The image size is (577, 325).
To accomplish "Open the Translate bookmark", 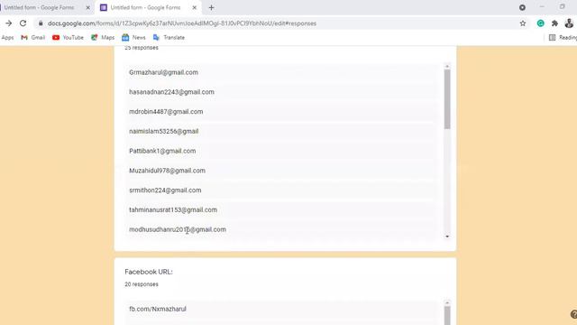I will tap(169, 38).
